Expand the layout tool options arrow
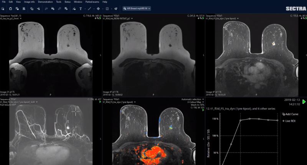This screenshot has height=165, width=307. 111,9
